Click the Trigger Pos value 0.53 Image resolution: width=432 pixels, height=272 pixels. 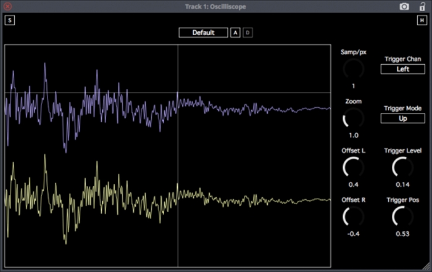click(403, 234)
